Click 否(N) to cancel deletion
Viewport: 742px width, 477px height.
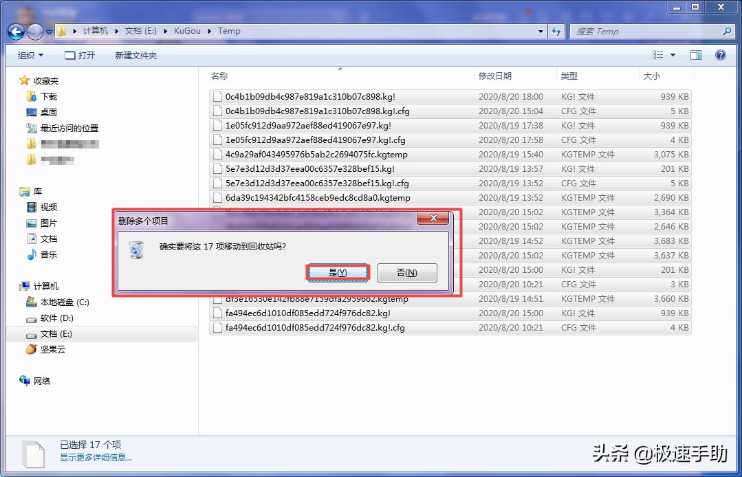pyautogui.click(x=407, y=273)
